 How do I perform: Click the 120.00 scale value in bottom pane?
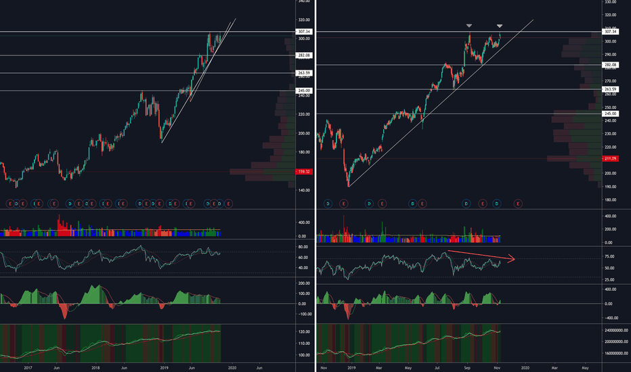tap(304, 332)
